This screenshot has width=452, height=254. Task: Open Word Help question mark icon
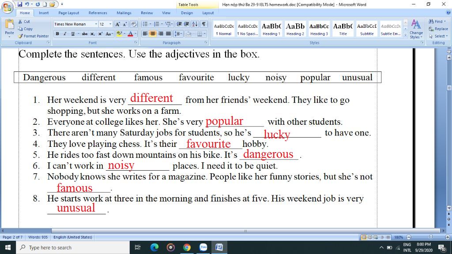click(448, 13)
